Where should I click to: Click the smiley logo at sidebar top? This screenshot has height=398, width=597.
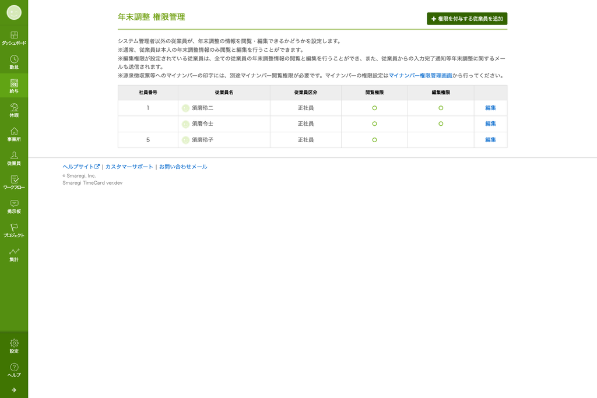click(x=14, y=13)
